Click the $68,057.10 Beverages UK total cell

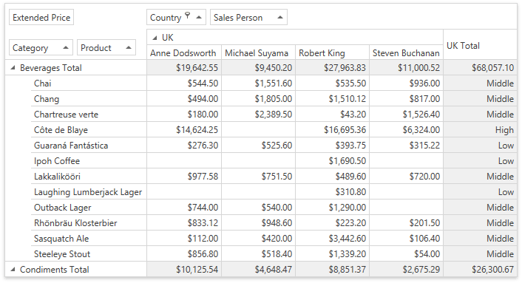(x=480, y=68)
